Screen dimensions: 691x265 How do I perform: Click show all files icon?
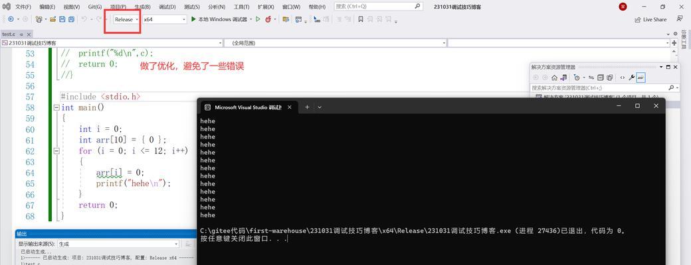coord(609,78)
